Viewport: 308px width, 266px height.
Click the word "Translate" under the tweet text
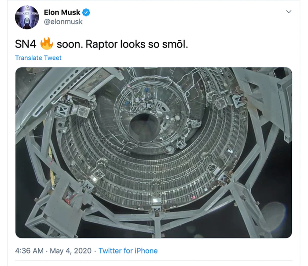[29, 58]
